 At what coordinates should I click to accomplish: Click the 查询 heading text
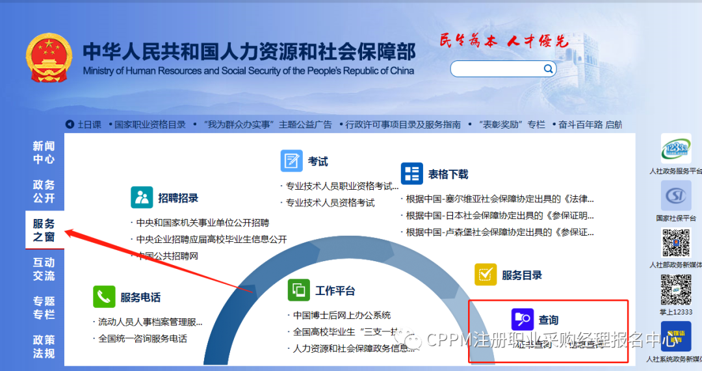pyautogui.click(x=549, y=320)
